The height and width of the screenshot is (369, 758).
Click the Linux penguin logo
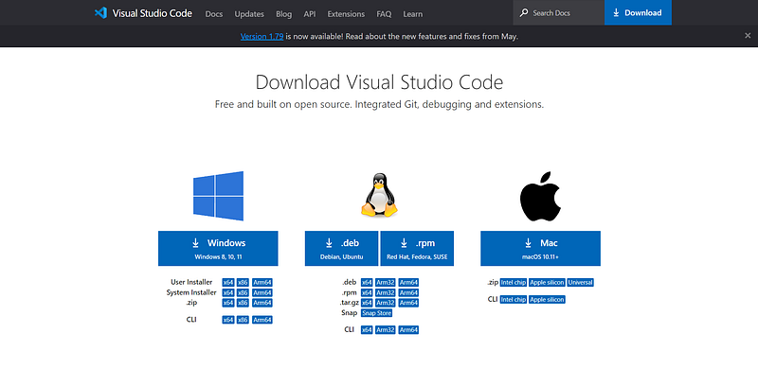(x=379, y=195)
